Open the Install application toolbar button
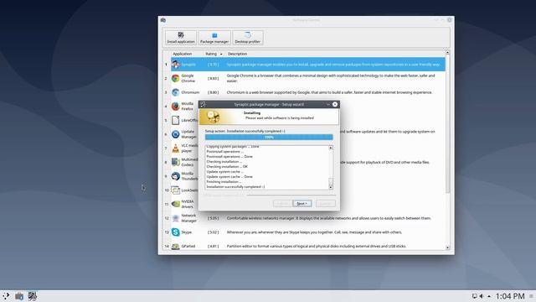This screenshot has width=536, height=302. 181,37
